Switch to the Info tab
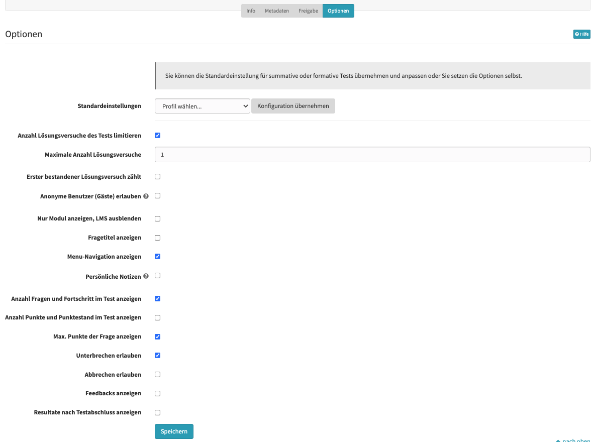Image resolution: width=592 pixels, height=442 pixels. point(250,10)
